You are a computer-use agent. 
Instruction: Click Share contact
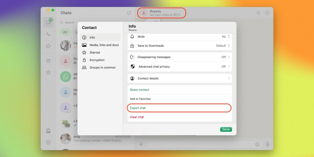(140, 90)
